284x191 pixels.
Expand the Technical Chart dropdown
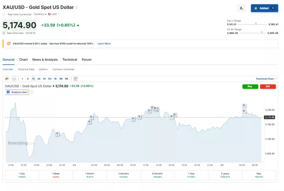click(x=266, y=79)
